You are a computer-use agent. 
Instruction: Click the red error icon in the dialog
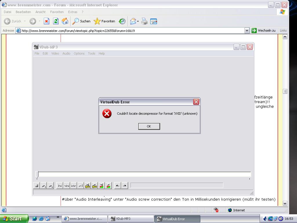point(107,114)
